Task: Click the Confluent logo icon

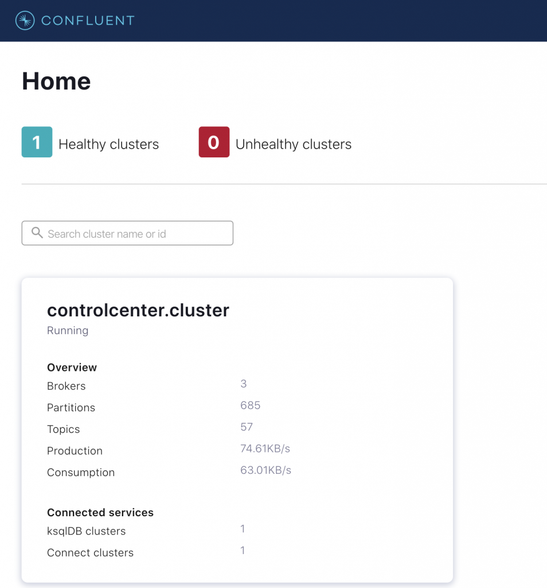Action: pos(23,20)
